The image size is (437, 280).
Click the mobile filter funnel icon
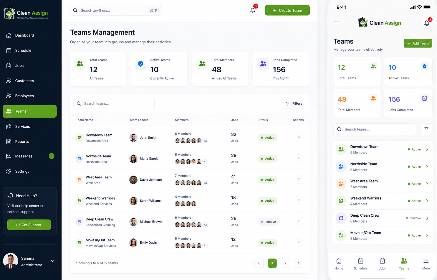pos(426,129)
